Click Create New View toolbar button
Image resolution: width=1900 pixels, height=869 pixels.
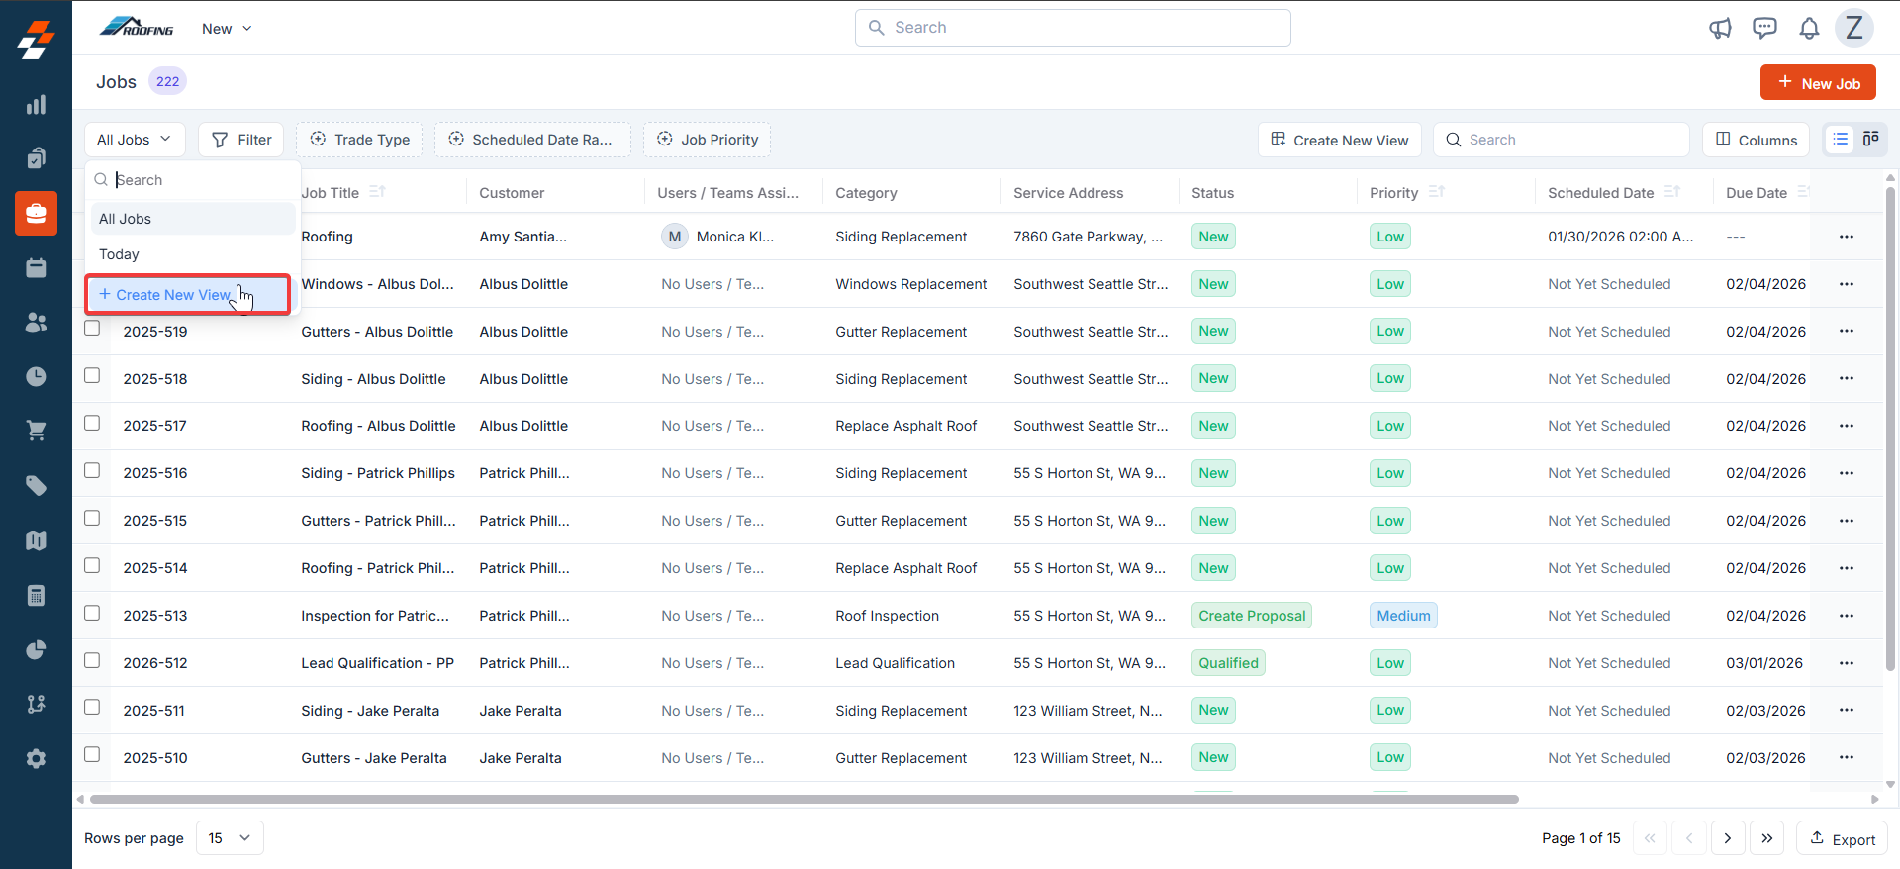click(x=1340, y=140)
